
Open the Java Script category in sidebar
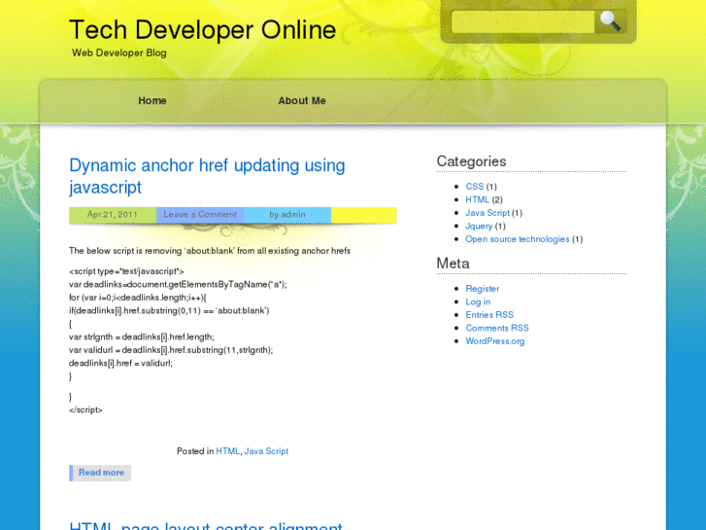click(x=487, y=212)
